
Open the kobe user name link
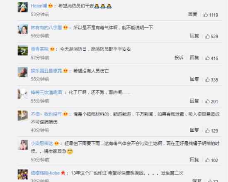pos(45,173)
